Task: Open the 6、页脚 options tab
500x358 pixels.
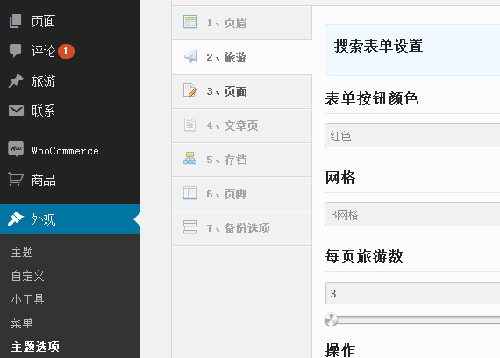Action: 242,194
